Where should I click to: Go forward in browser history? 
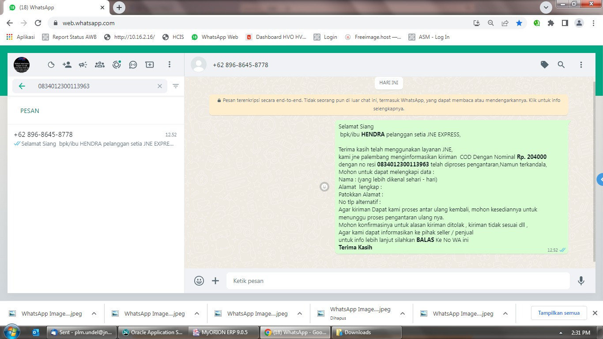(x=24, y=23)
